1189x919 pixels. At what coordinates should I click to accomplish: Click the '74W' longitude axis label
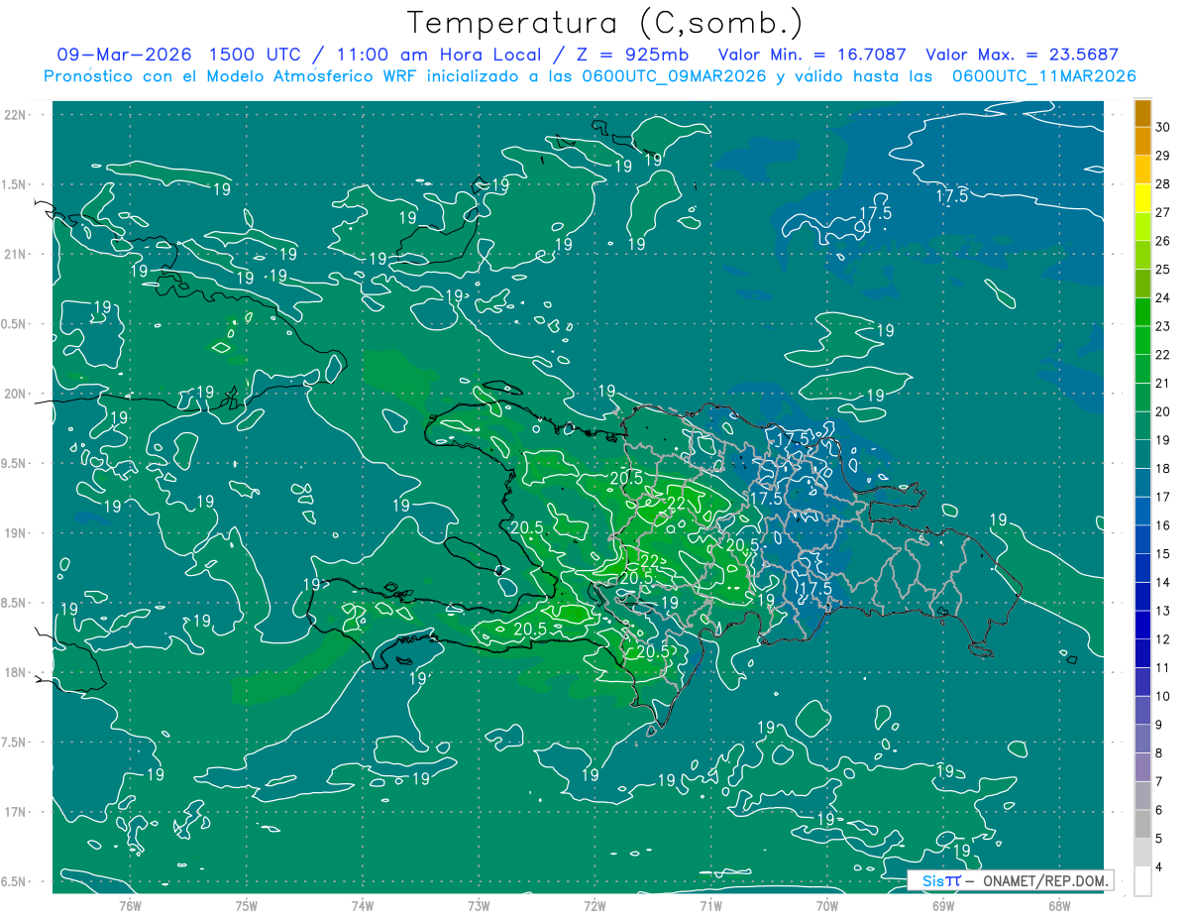coord(362,905)
